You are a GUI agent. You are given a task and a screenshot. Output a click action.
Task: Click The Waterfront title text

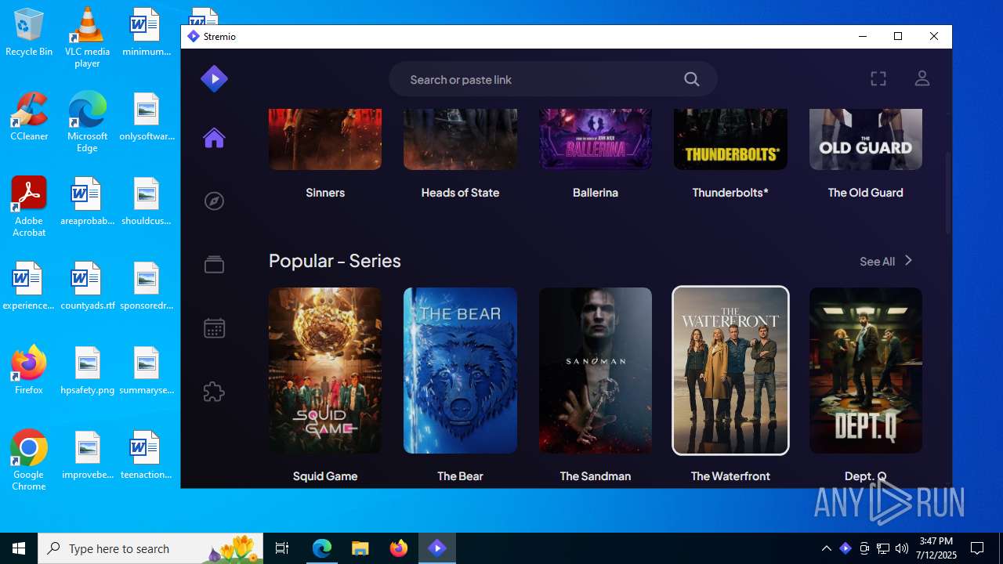click(730, 476)
